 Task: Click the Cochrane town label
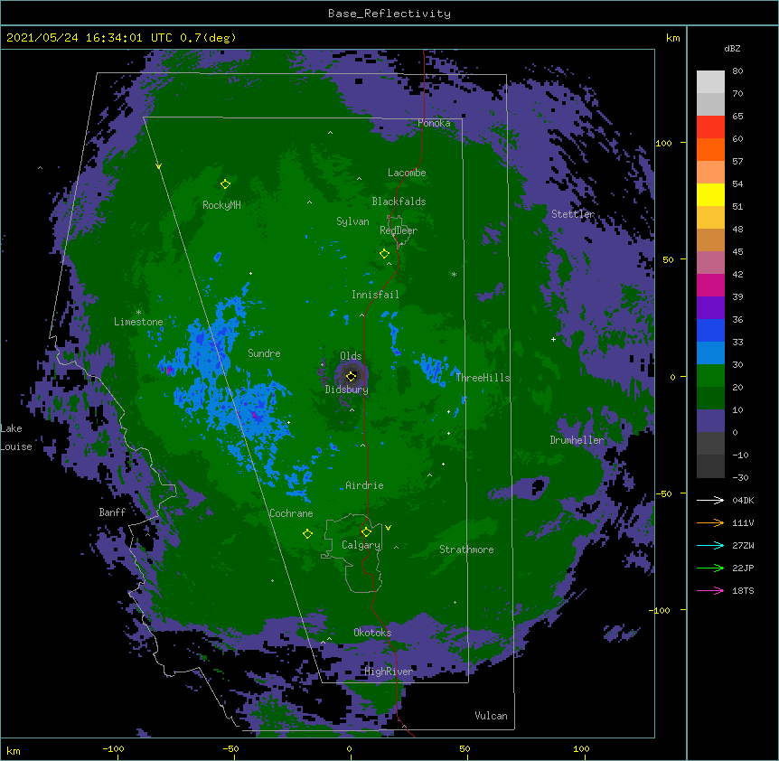291,513
